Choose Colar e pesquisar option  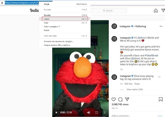point(65,26)
